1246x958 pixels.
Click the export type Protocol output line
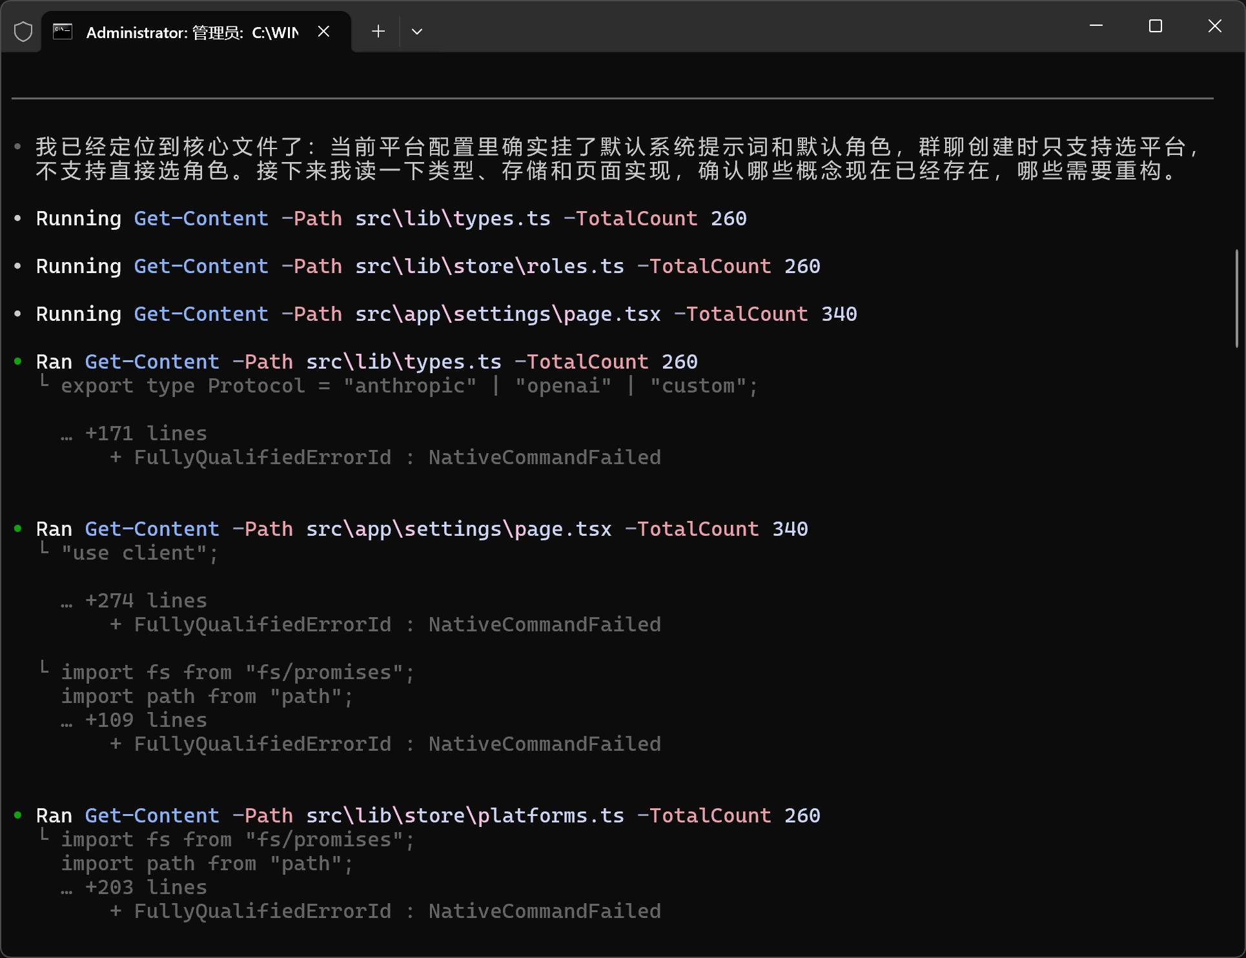click(409, 386)
